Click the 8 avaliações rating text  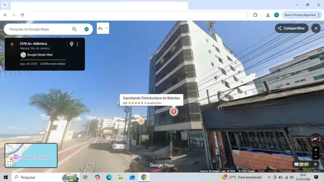pyautogui.click(x=153, y=103)
